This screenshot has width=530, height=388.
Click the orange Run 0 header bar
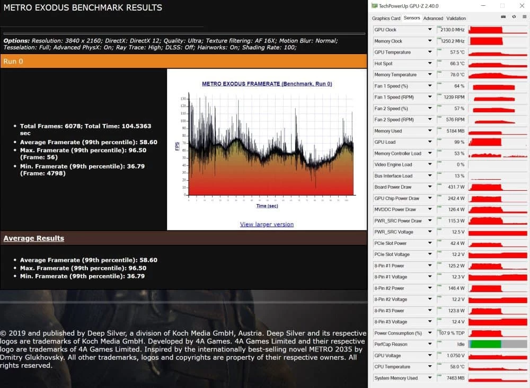coord(183,61)
